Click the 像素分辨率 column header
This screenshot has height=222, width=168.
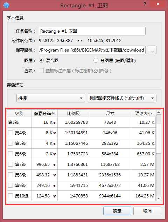click(x=44, y=113)
